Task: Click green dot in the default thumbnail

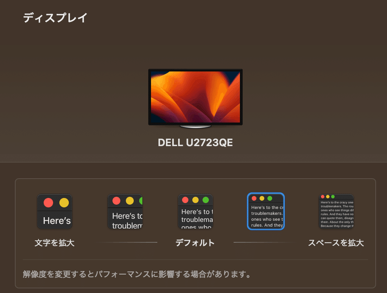Action: point(206,200)
